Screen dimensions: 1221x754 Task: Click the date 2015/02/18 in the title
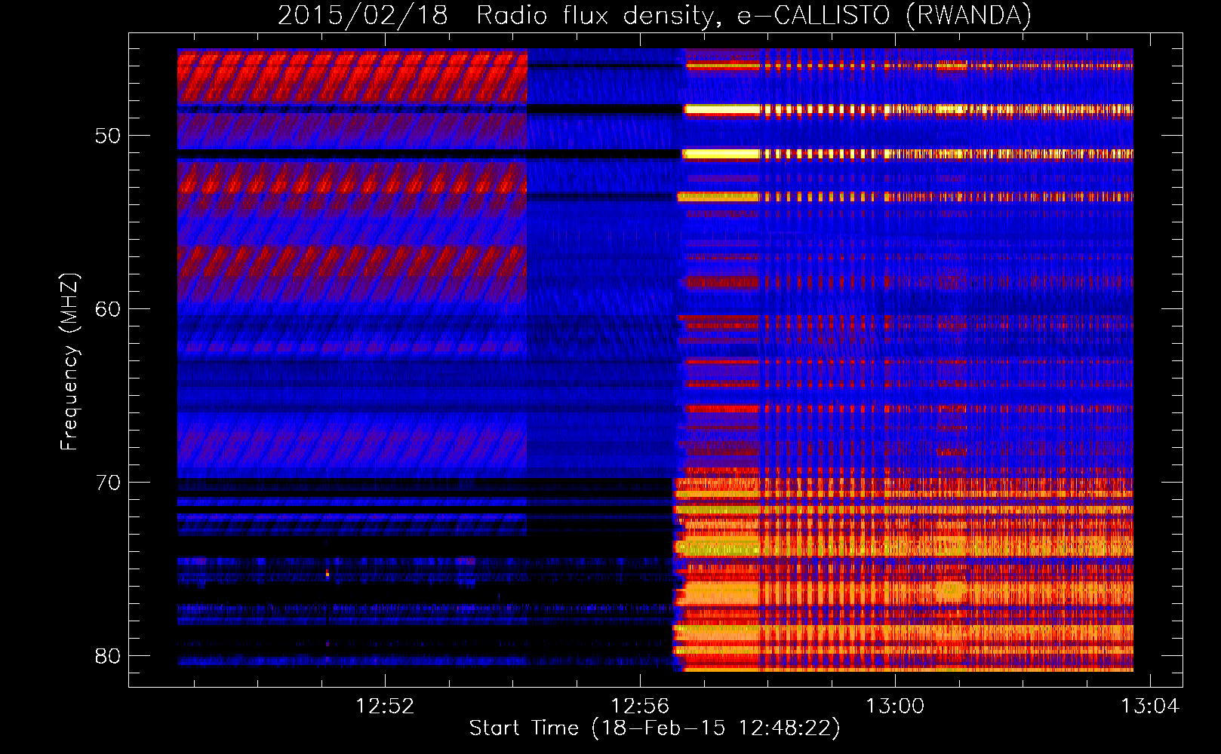[x=363, y=15]
